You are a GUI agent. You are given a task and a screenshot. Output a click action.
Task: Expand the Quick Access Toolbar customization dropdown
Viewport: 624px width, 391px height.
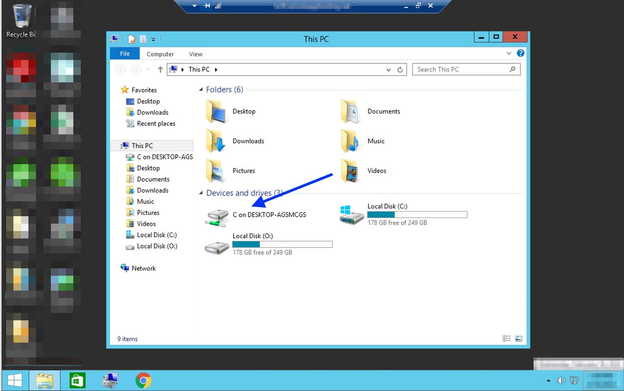coord(153,39)
